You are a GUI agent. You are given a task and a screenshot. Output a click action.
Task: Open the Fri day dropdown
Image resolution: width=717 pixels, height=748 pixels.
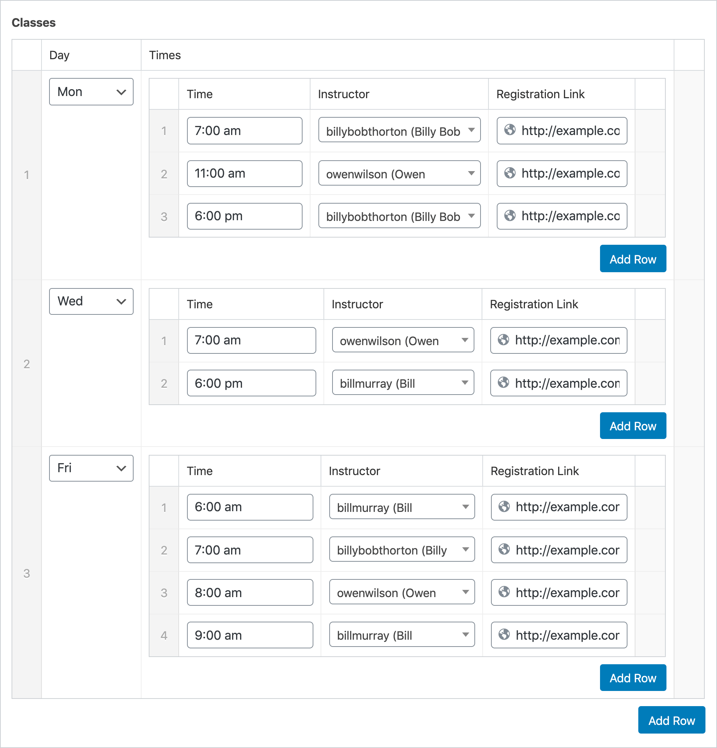click(x=91, y=468)
